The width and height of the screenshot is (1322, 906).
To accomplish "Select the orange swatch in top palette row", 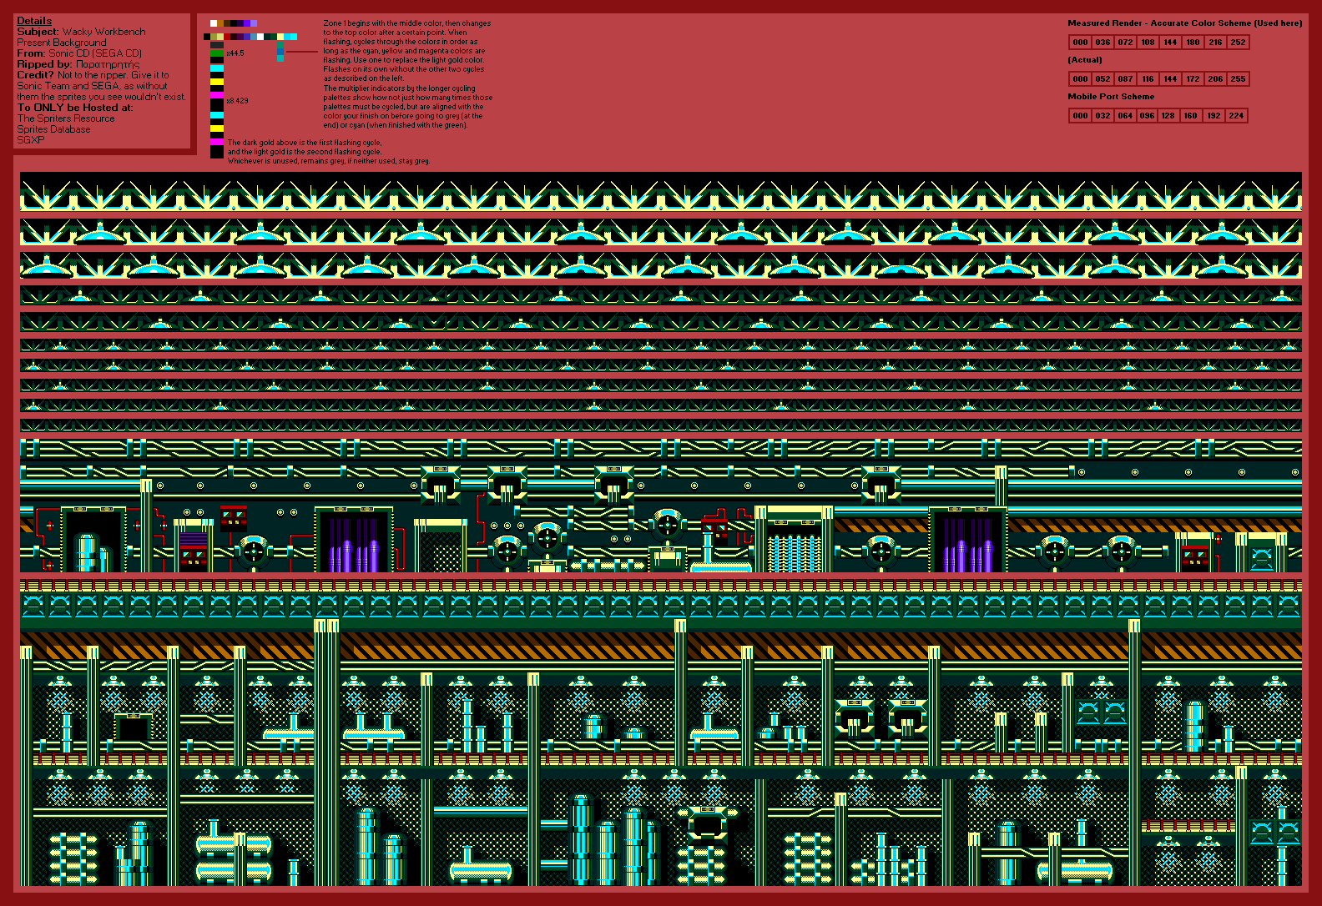I will (x=220, y=23).
